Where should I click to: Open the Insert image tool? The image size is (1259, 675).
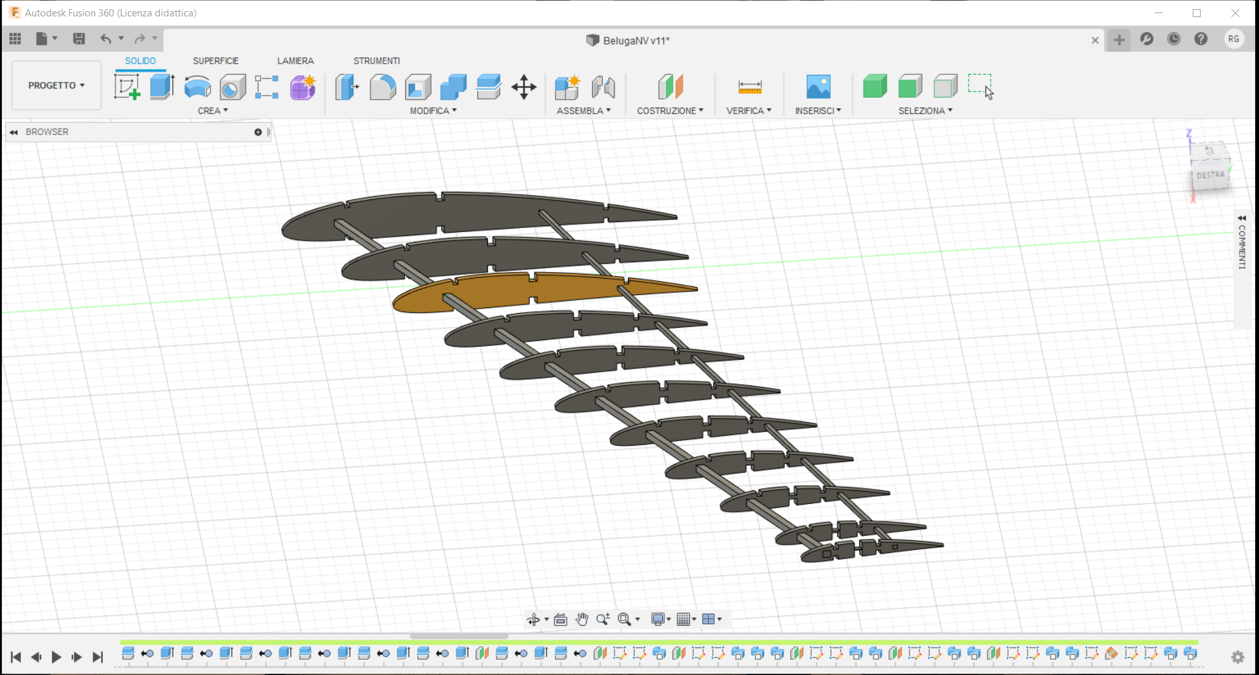click(x=818, y=87)
